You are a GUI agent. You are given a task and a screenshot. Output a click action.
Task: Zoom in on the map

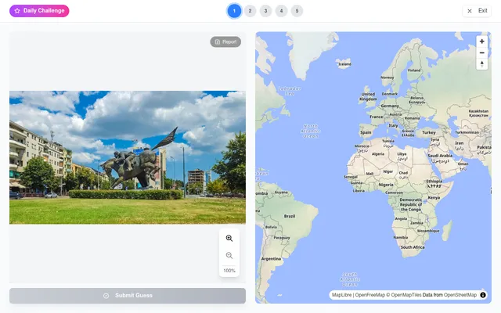click(x=482, y=41)
